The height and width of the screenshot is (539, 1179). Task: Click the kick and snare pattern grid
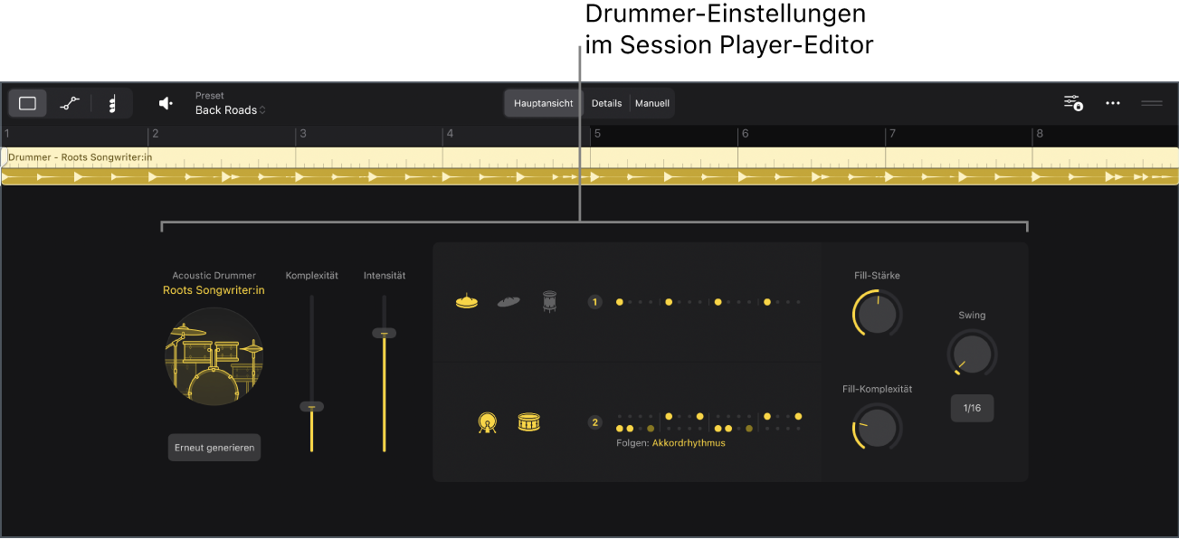(x=708, y=422)
